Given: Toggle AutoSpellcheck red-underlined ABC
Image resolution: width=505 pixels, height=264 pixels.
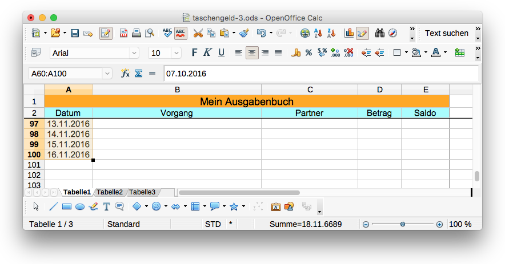Looking at the screenshot, I should coord(181,33).
